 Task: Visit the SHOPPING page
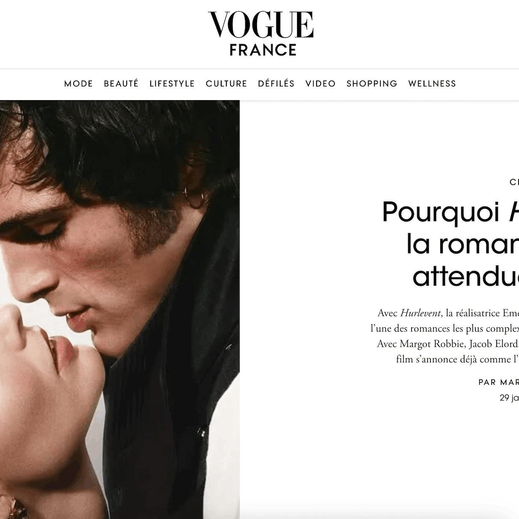[372, 84]
